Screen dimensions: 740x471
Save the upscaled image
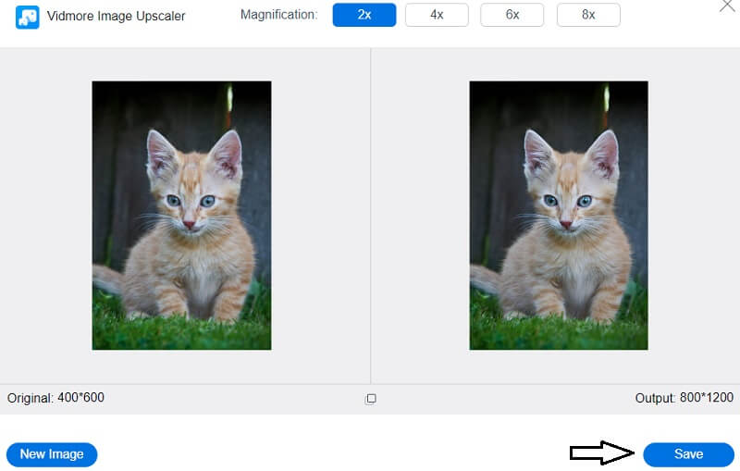tap(688, 454)
